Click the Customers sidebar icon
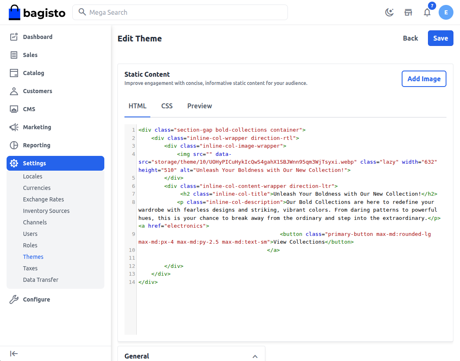460x361 pixels. (14, 91)
